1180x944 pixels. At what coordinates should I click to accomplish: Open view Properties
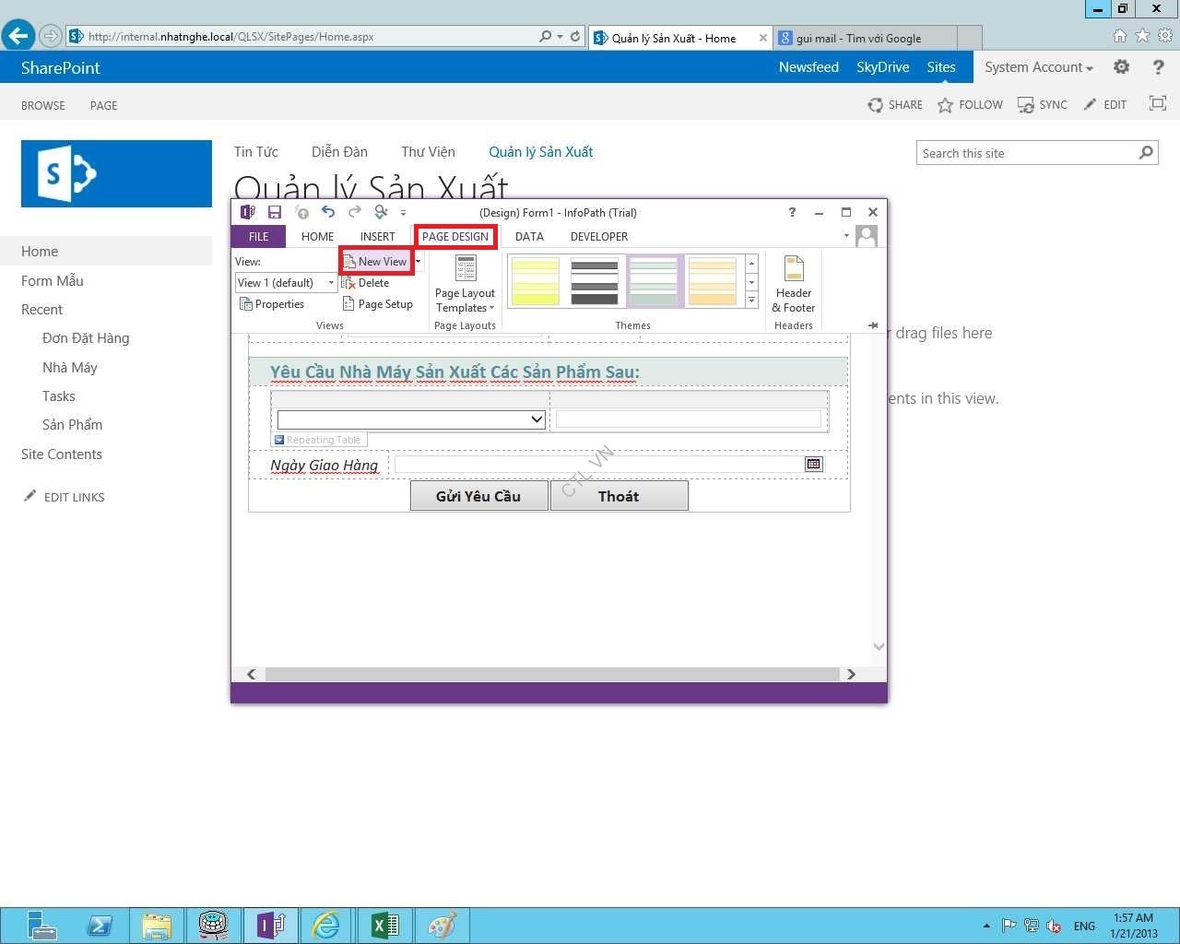click(x=272, y=304)
